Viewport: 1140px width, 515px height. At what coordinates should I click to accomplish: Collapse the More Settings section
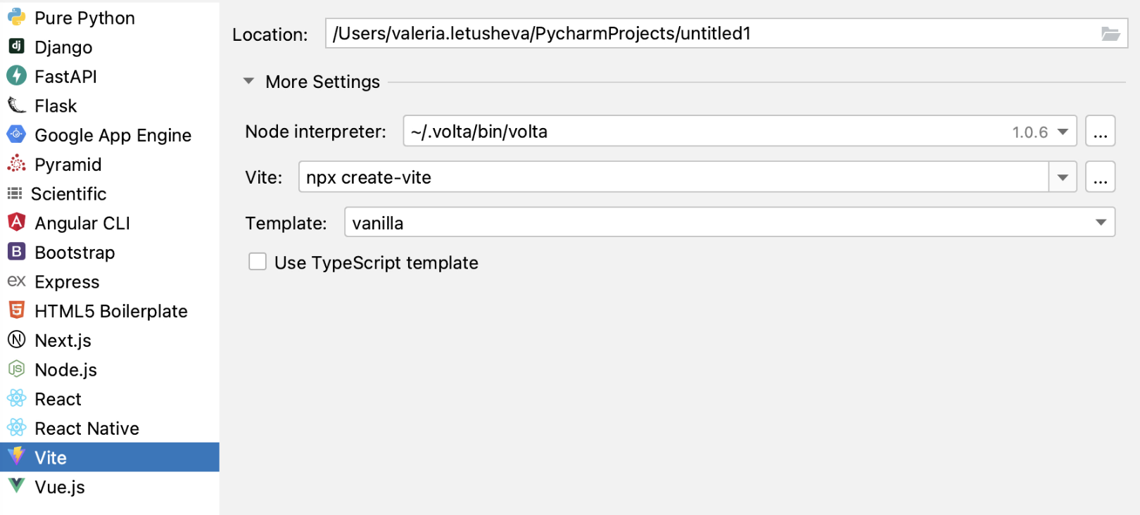(248, 81)
